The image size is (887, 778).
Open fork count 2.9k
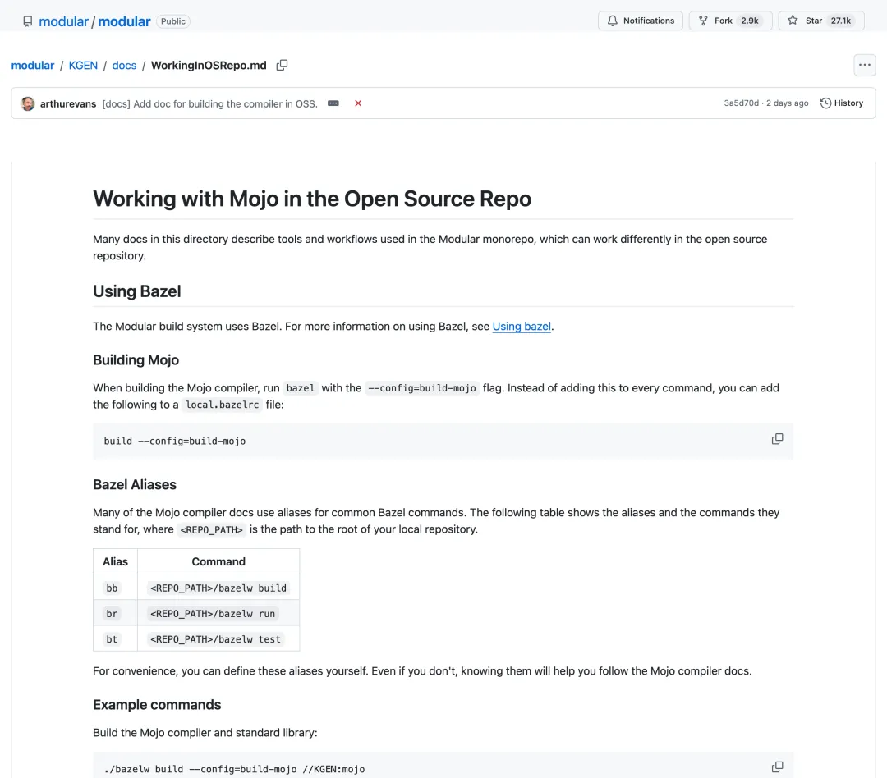(x=750, y=21)
